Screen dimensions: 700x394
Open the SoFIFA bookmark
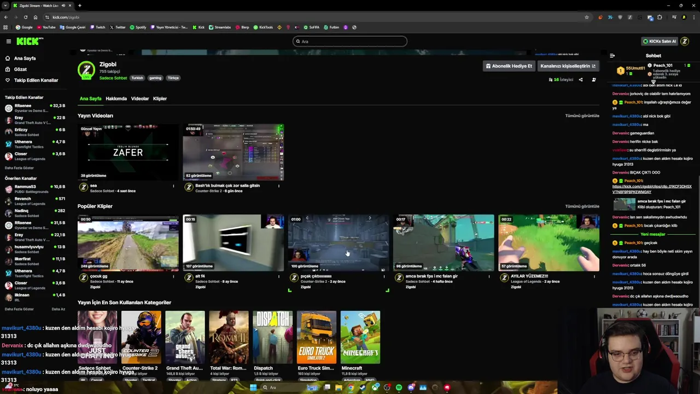click(x=312, y=27)
